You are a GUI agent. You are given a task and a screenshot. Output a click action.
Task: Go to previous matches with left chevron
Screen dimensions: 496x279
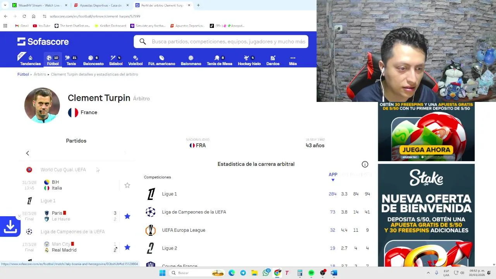click(28, 153)
